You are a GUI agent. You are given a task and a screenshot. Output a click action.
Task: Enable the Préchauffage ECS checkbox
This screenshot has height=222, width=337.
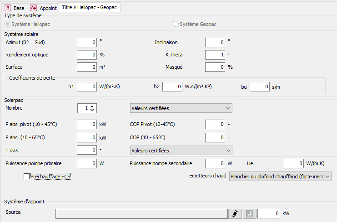click(x=26, y=177)
